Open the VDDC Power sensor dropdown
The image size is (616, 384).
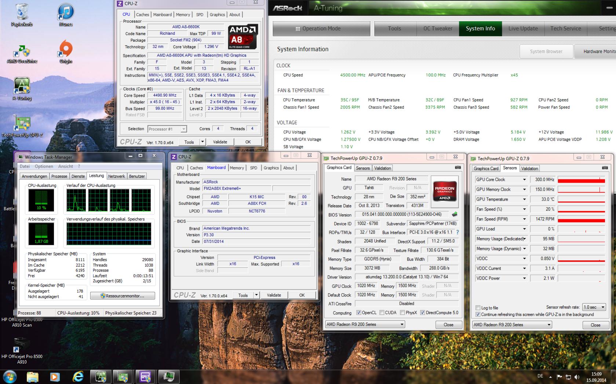coord(524,278)
